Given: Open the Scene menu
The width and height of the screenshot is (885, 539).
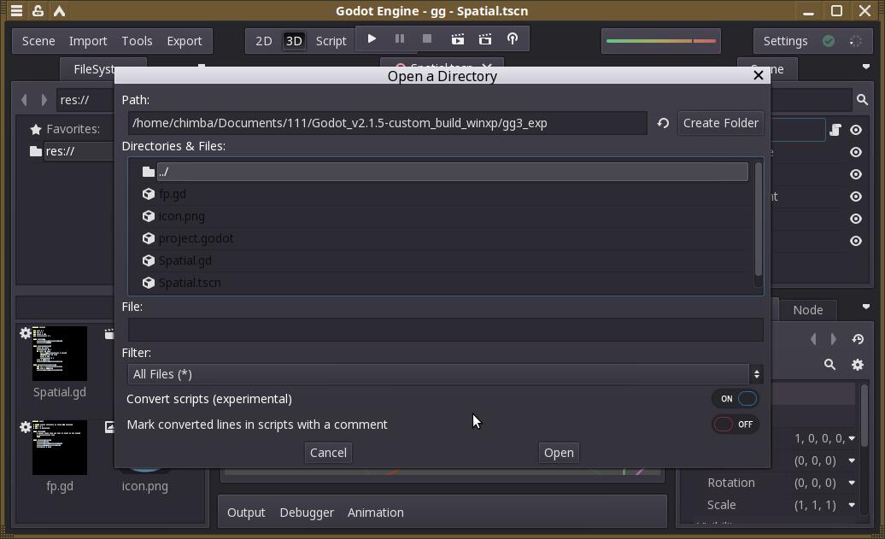Looking at the screenshot, I should coord(38,41).
